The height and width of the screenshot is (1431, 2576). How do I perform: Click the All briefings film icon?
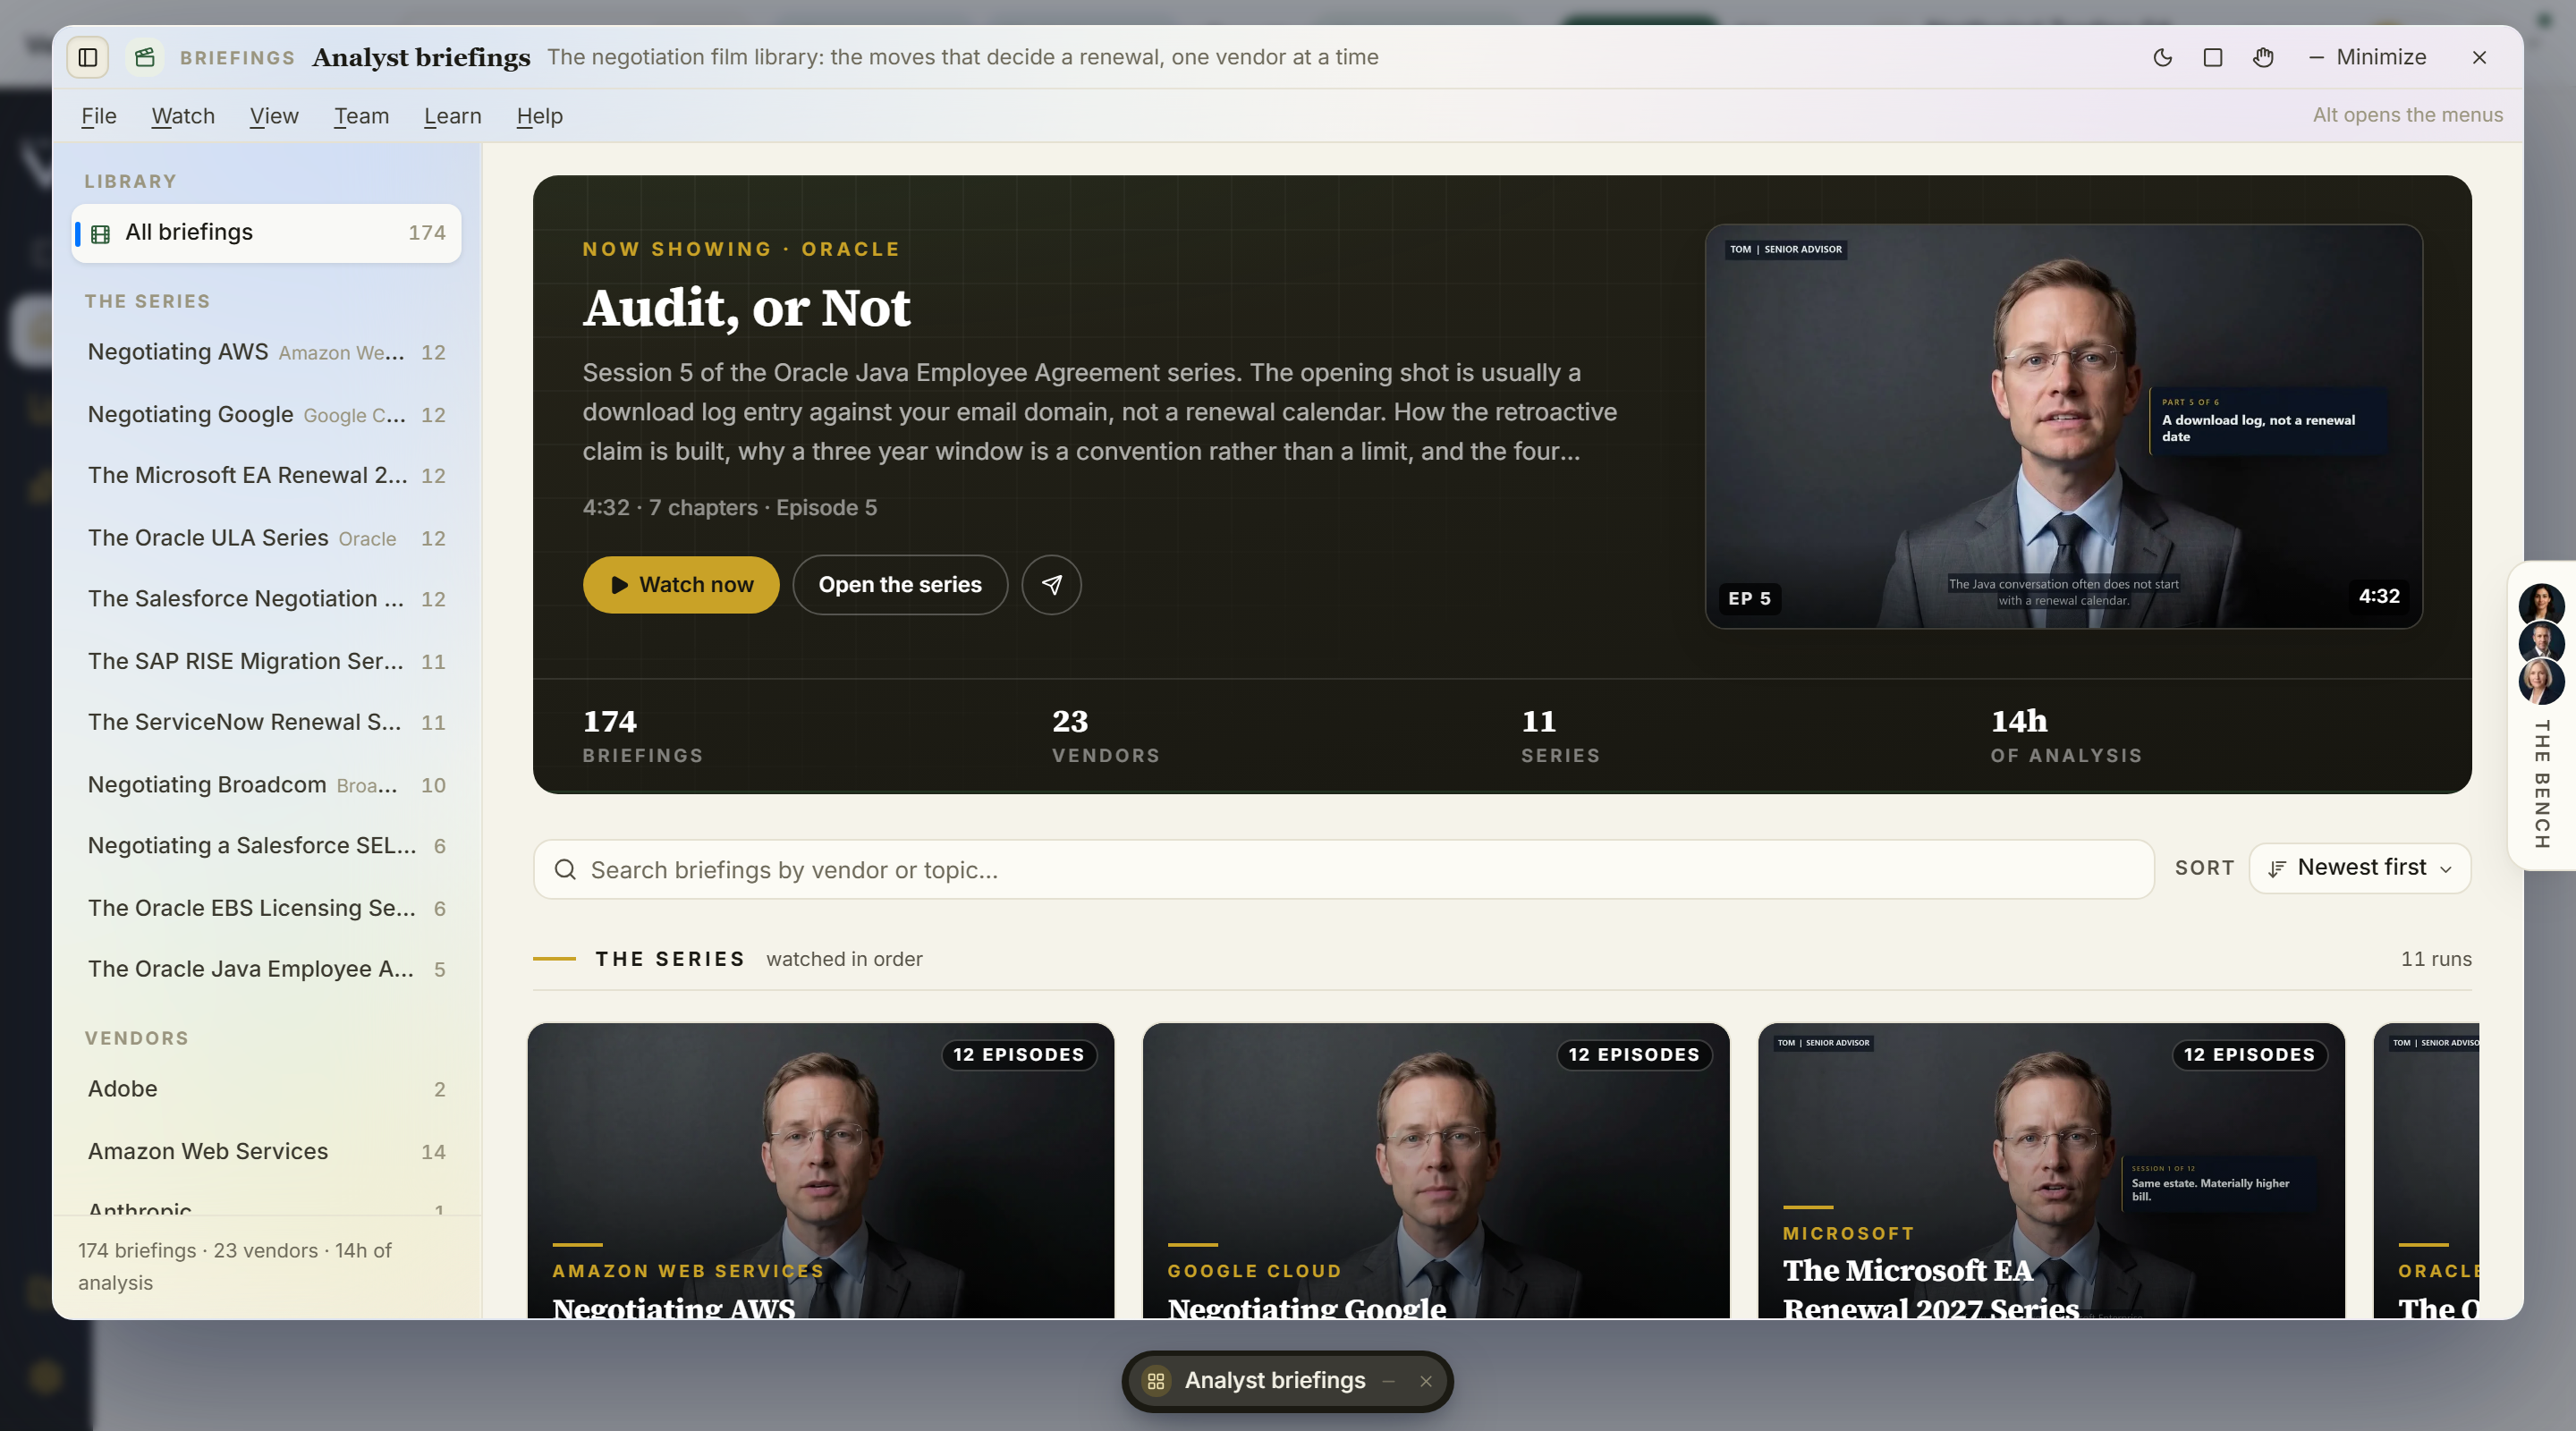coord(101,234)
